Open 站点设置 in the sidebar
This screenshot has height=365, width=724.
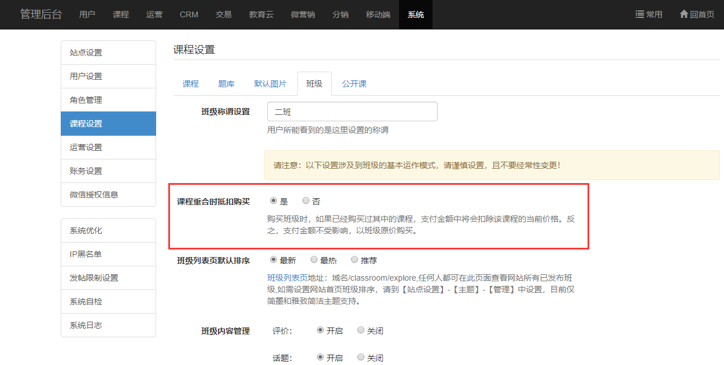(108, 53)
